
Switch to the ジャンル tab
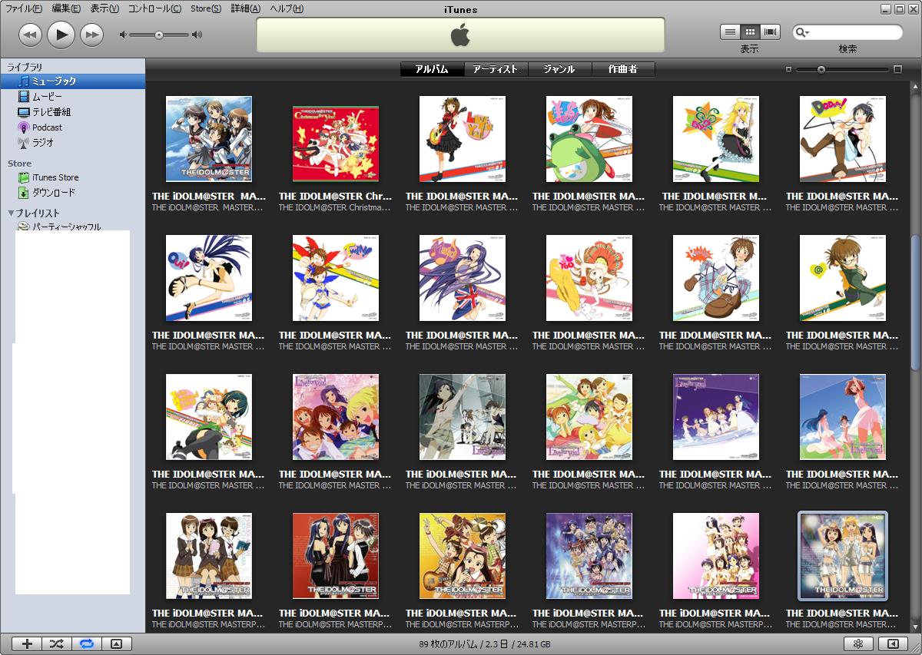559,69
